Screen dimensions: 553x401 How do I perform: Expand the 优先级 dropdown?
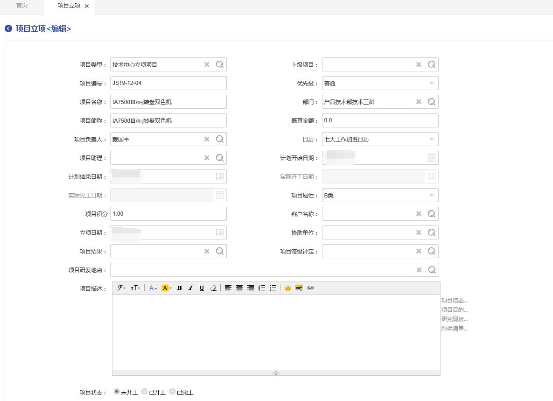click(431, 84)
